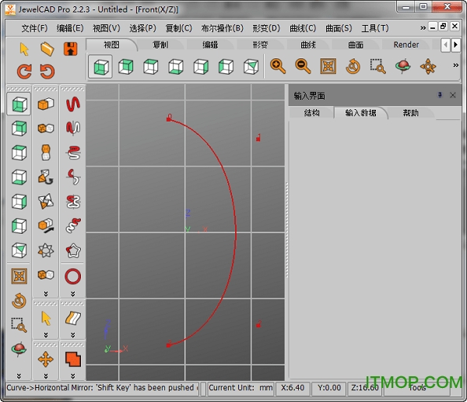Click the Y:0.00 status bar field
The width and height of the screenshot is (467, 402).
point(328,388)
